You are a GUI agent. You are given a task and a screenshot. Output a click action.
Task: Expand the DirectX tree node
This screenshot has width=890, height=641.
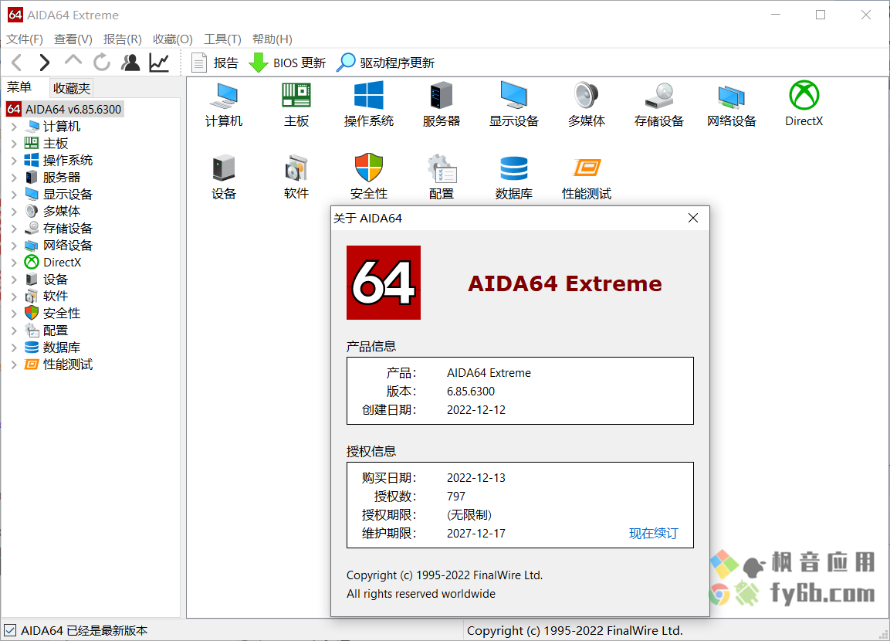[x=14, y=263]
